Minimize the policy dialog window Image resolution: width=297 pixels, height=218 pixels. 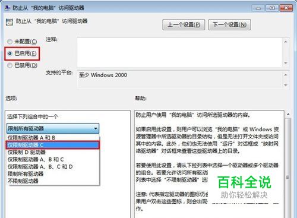[x=258, y=8]
